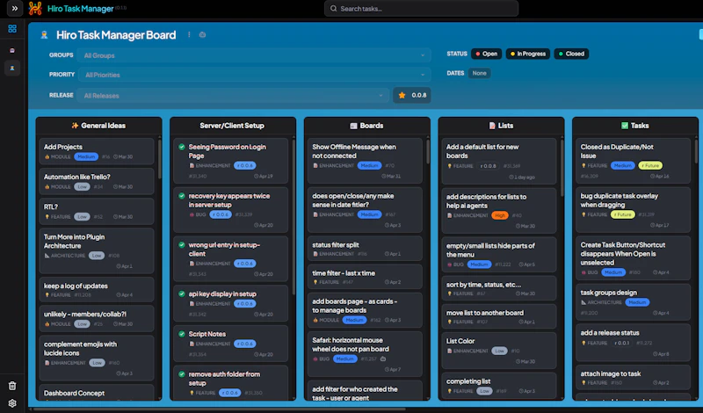
Task: Click the Medium badge on Show Offline Message task
Action: point(369,166)
